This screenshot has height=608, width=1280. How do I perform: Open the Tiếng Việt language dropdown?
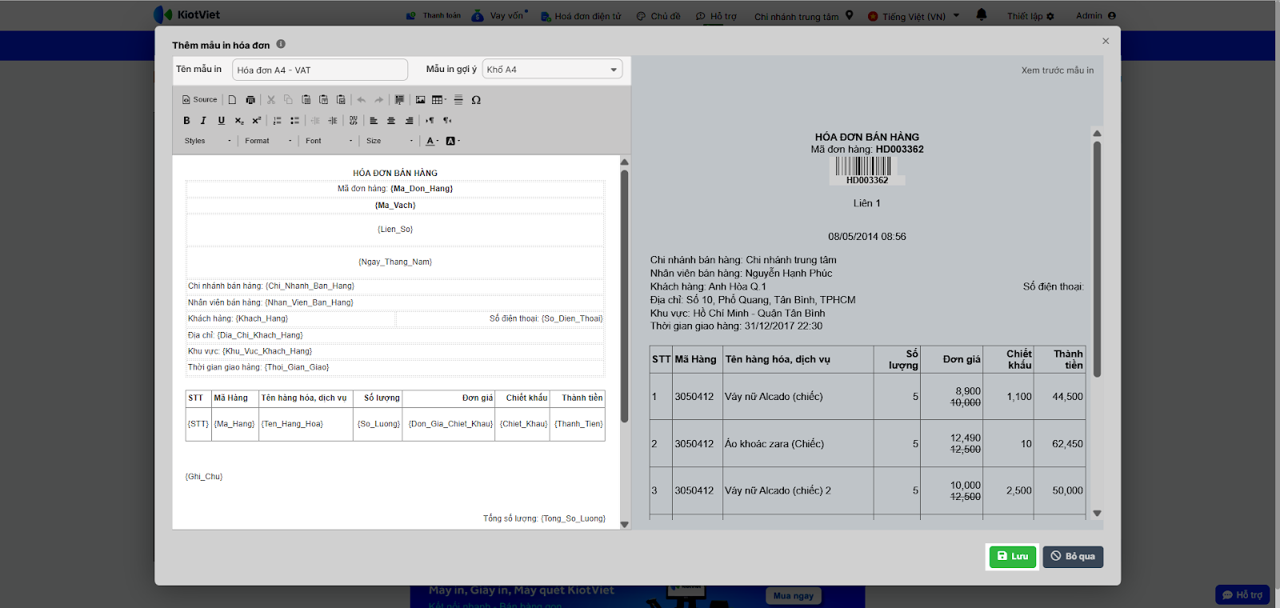(914, 16)
